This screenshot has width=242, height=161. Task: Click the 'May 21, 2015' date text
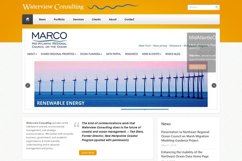tap(169, 145)
